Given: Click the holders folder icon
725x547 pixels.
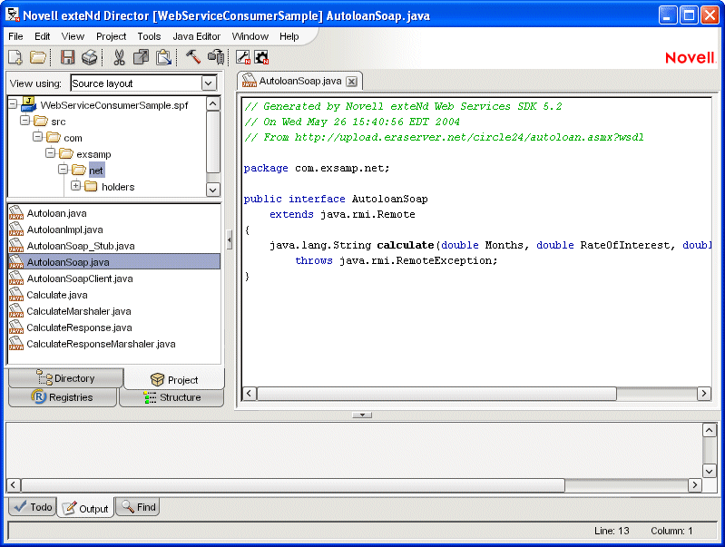Looking at the screenshot, I should 91,186.
